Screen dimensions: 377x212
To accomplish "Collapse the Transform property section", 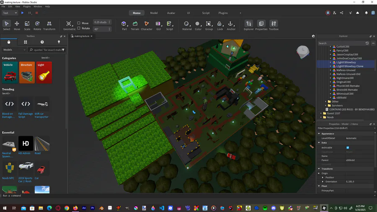I will pyautogui.click(x=319, y=169).
